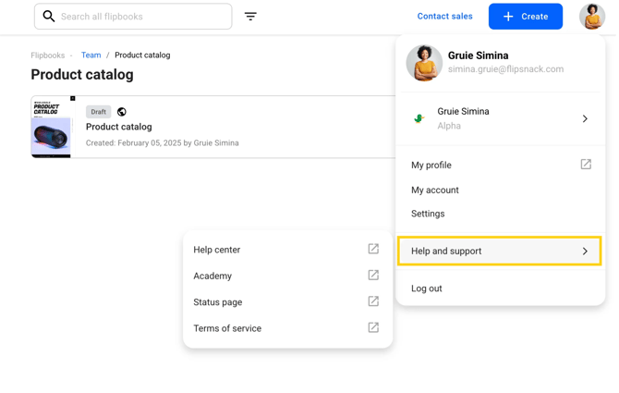Focus the Search all flipbooks field
This screenshot has width=619, height=393.
click(133, 17)
